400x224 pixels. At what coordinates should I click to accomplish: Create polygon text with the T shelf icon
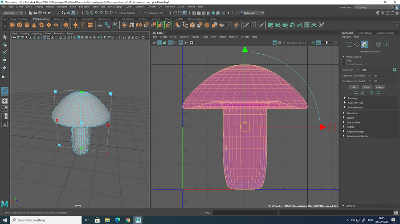click(x=83, y=25)
